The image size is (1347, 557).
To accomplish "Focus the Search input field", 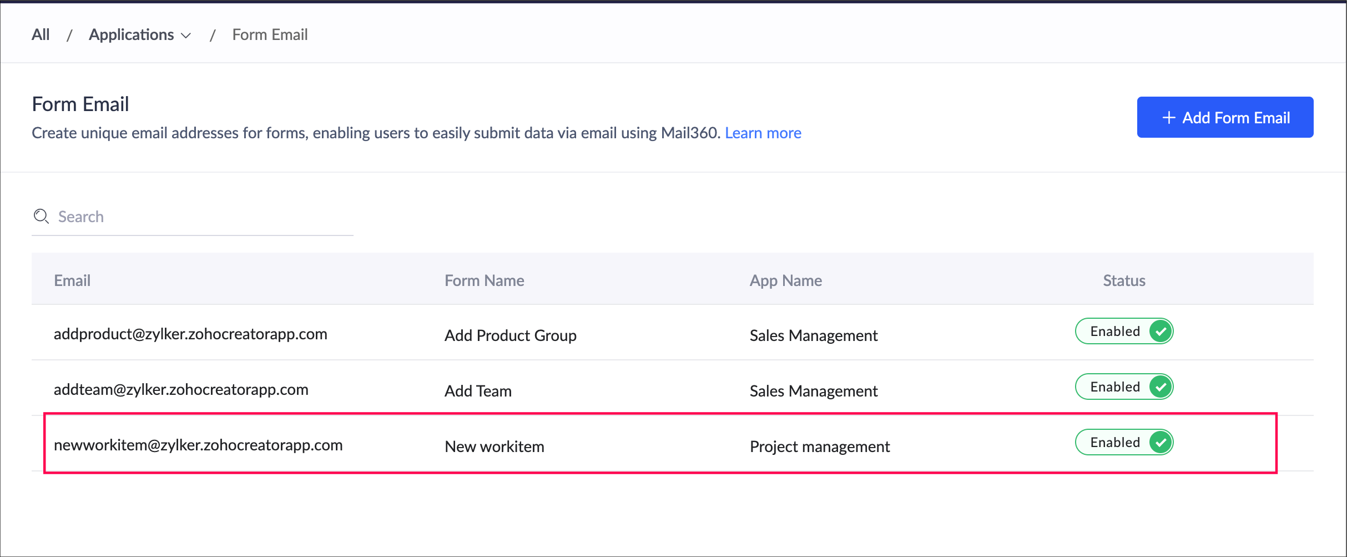I will [x=200, y=217].
